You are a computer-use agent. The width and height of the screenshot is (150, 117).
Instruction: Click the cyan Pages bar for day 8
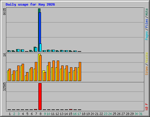click(40, 48)
